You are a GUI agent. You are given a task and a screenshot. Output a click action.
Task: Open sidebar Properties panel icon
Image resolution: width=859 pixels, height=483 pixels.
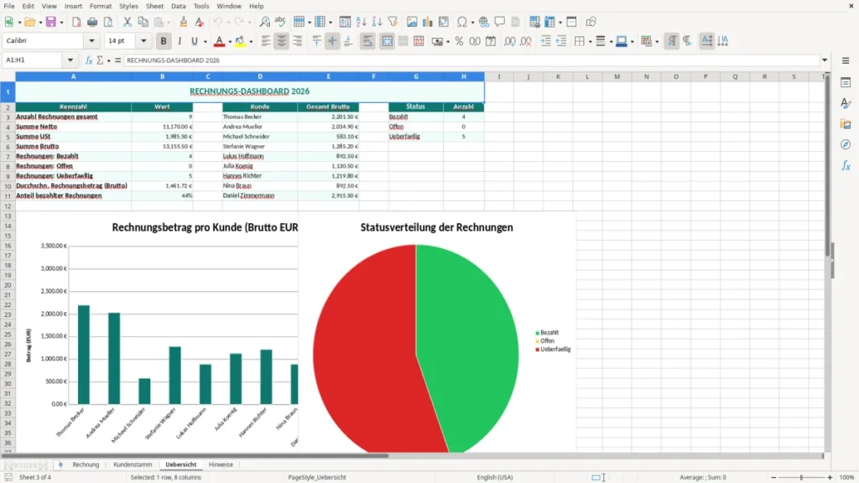point(846,82)
